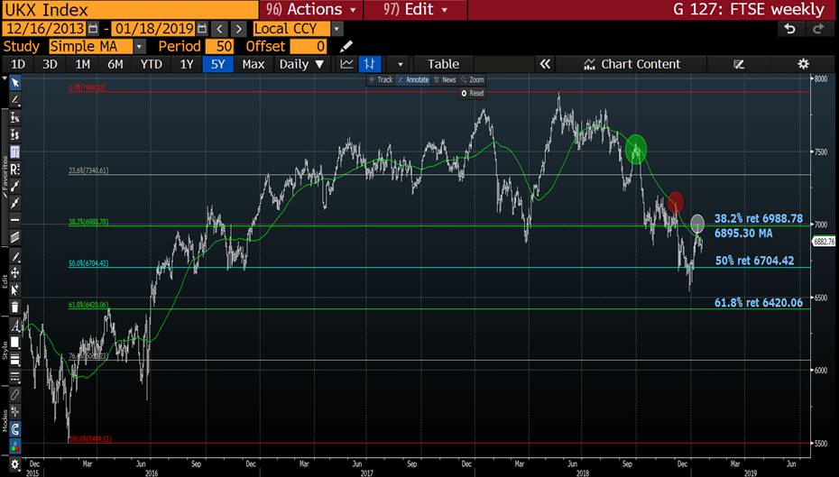Viewport: 839px width, 477px height.
Task: Edit the Offset value field
Action: [309, 47]
